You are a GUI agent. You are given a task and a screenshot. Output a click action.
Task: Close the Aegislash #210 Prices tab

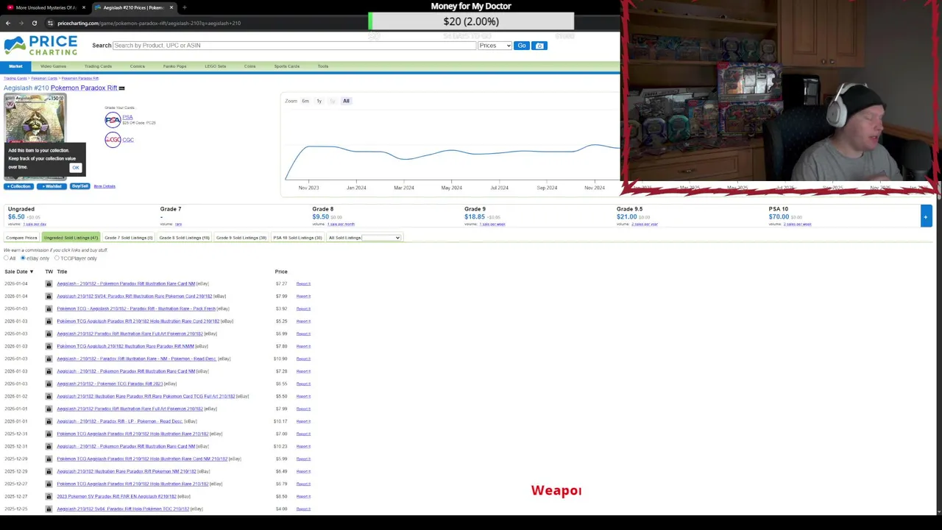[x=171, y=7]
